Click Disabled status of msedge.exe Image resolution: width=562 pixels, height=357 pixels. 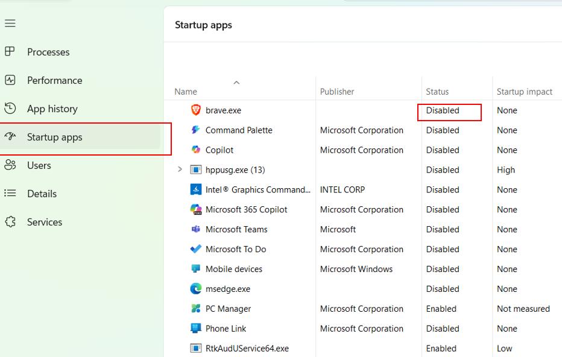pyautogui.click(x=442, y=289)
